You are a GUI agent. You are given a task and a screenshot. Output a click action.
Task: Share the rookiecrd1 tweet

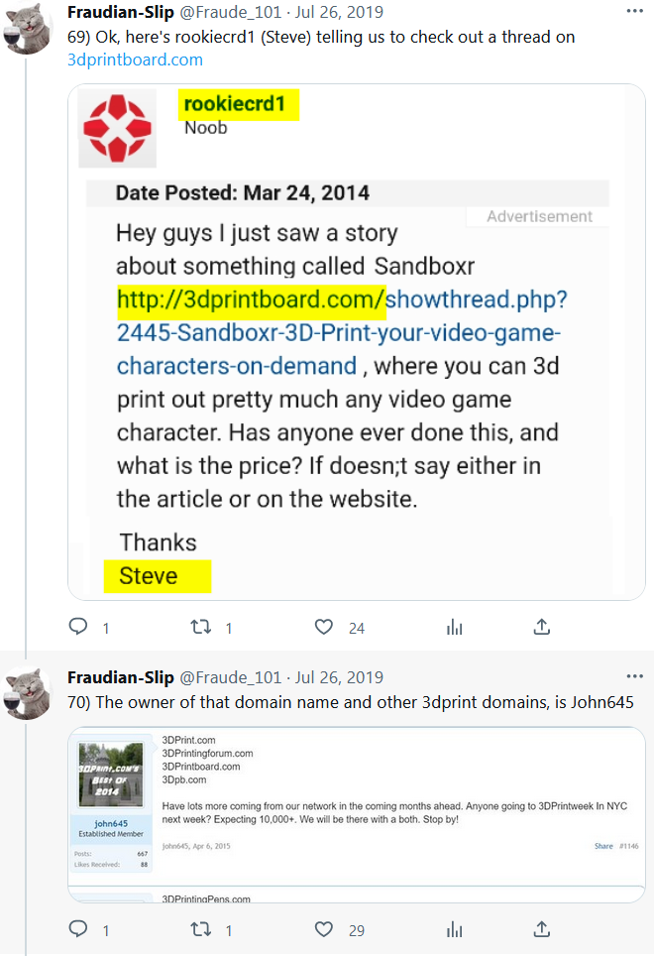(x=541, y=627)
